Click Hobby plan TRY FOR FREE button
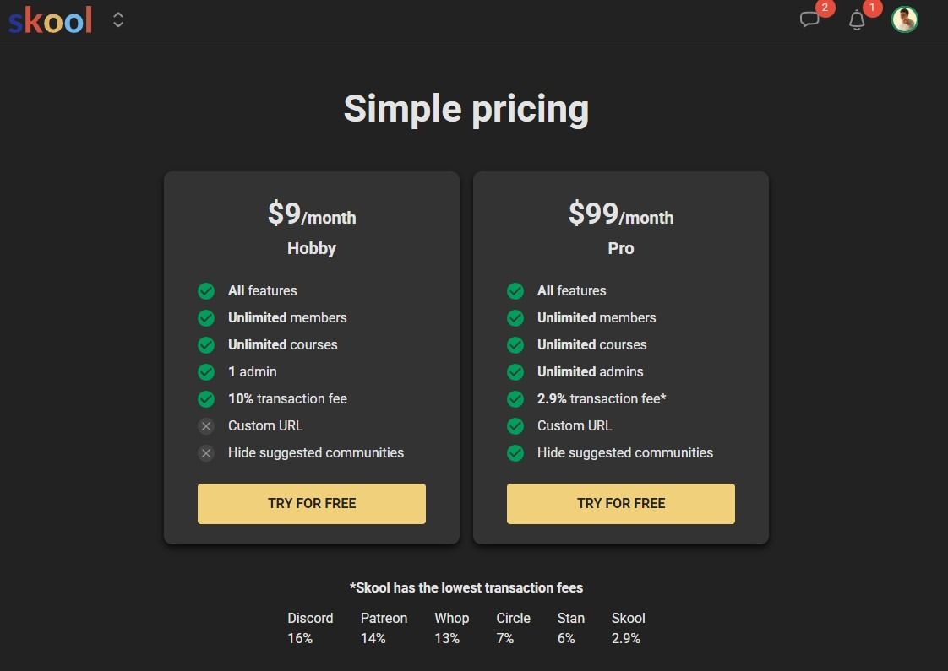948x671 pixels. point(312,503)
